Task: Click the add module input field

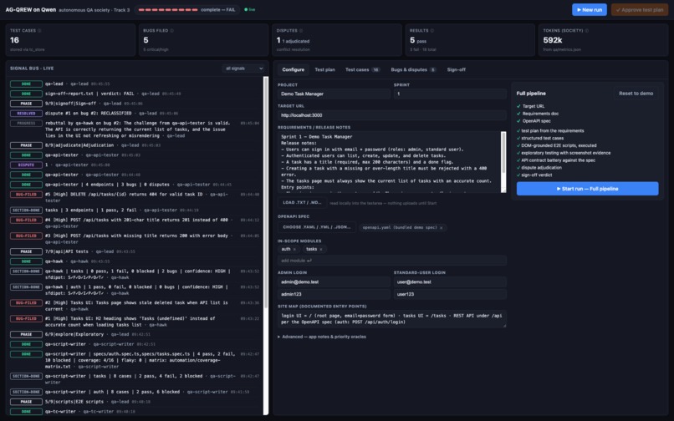Action: [392, 261]
